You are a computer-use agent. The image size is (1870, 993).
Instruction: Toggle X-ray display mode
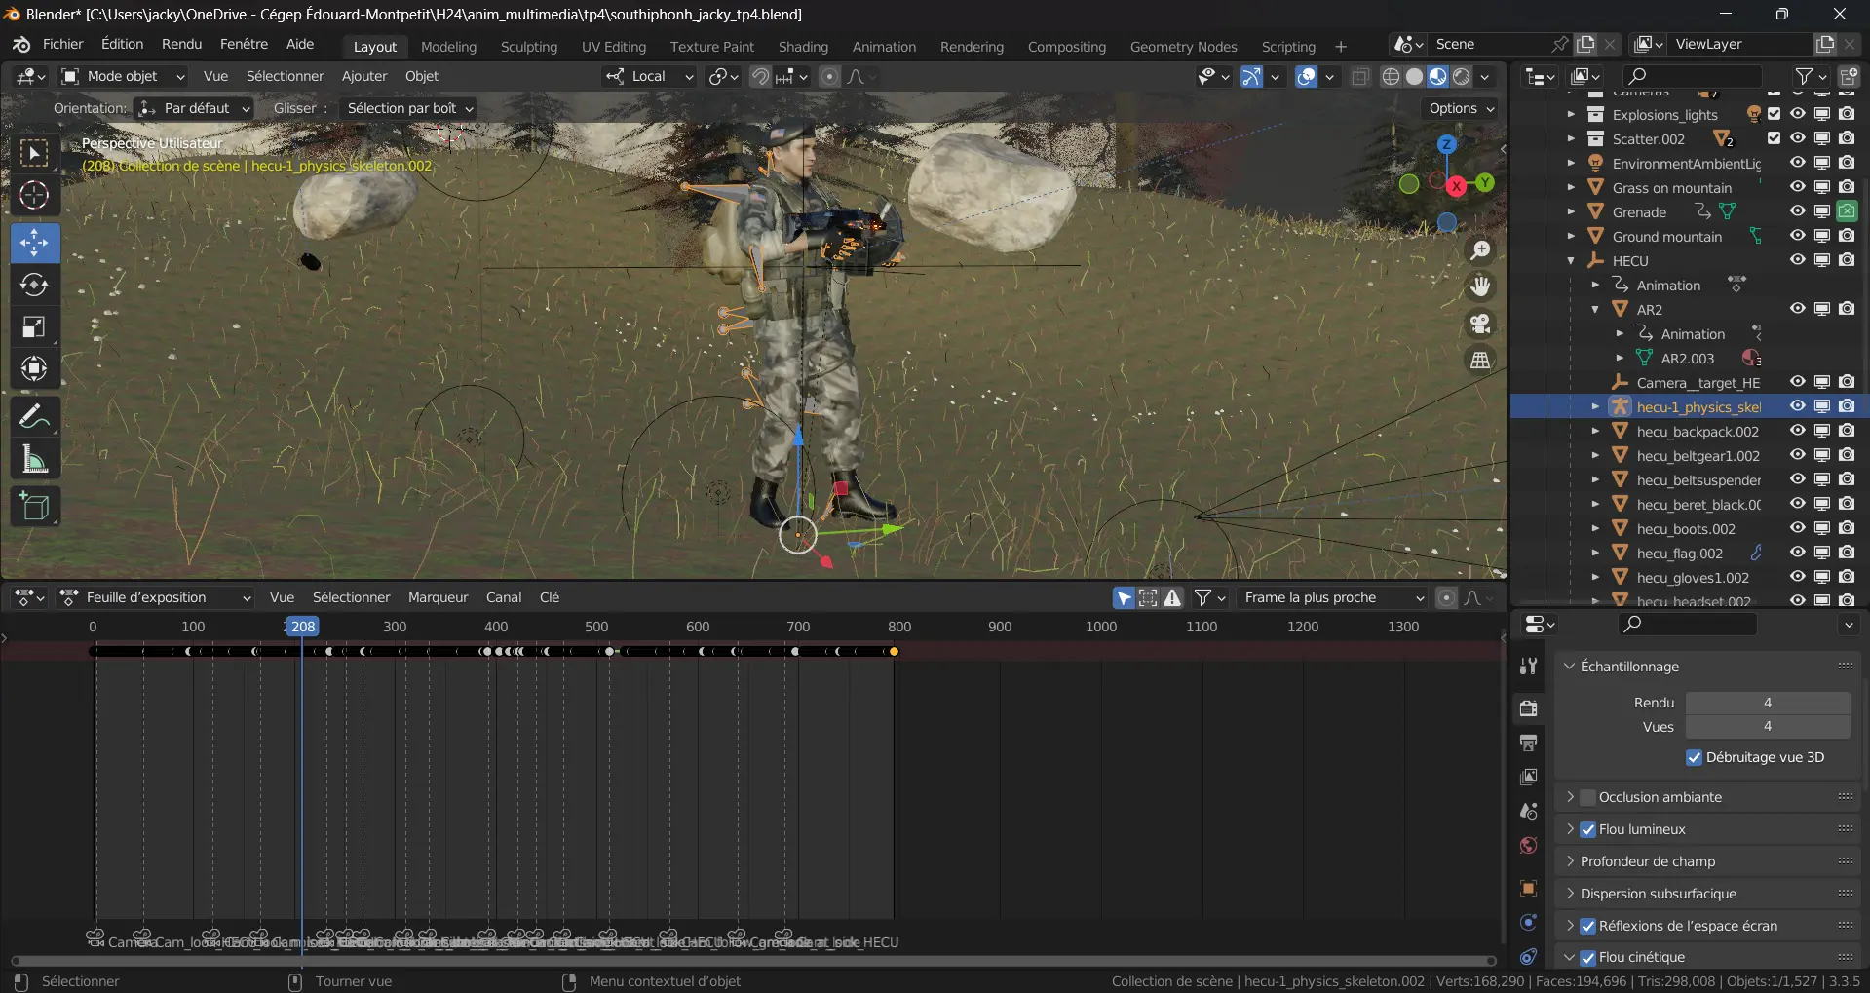pyautogui.click(x=1360, y=76)
